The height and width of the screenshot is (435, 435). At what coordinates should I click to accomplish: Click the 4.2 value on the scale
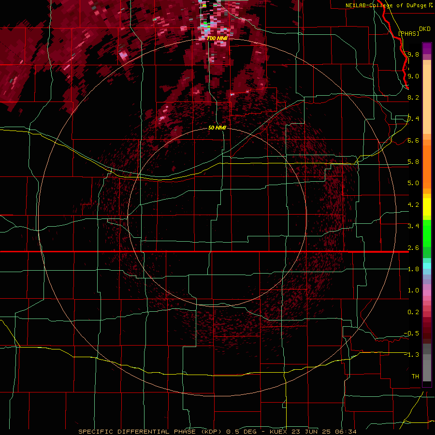[x=413, y=205]
